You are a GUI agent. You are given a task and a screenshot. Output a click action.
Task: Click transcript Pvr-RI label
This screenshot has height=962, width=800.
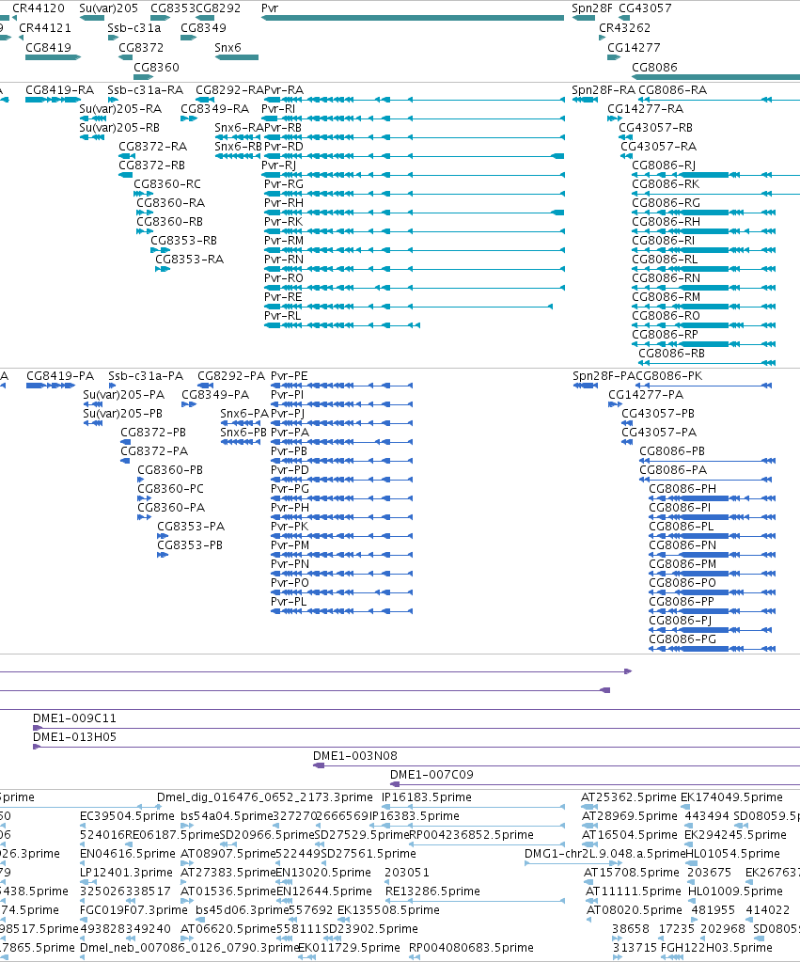(278, 108)
